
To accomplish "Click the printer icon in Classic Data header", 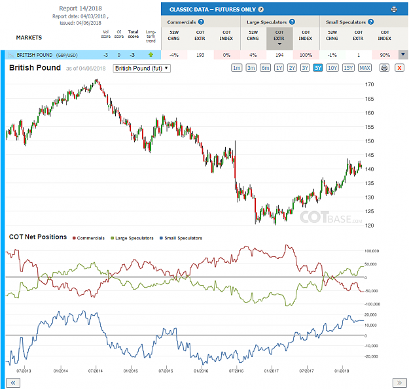I will (394, 9).
